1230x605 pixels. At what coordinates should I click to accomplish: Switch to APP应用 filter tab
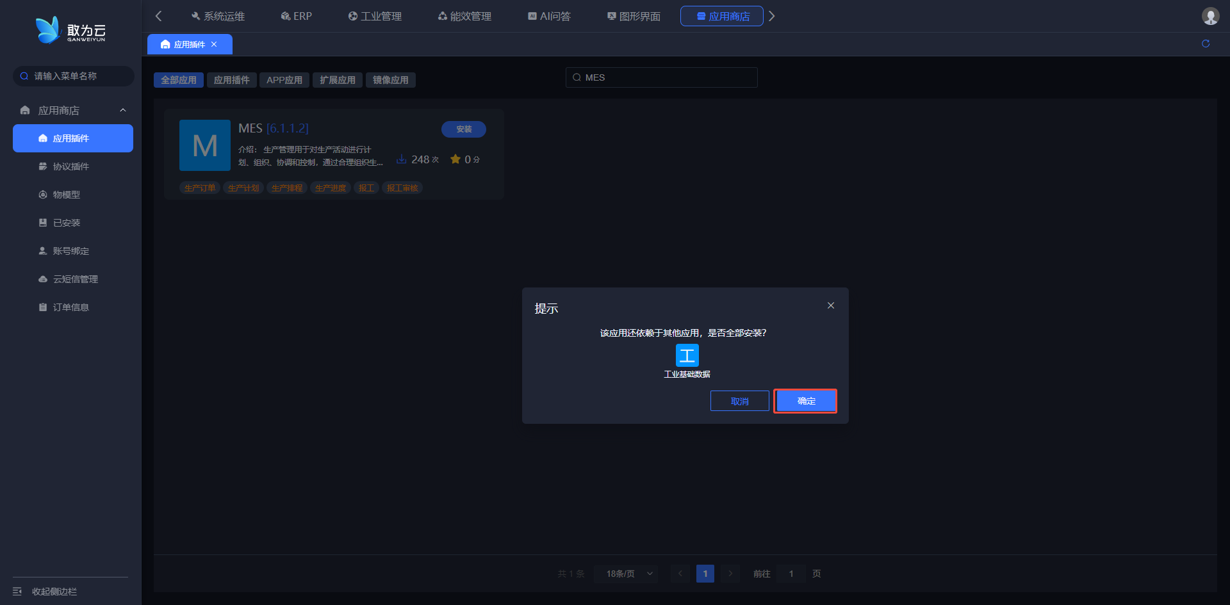tap(284, 80)
